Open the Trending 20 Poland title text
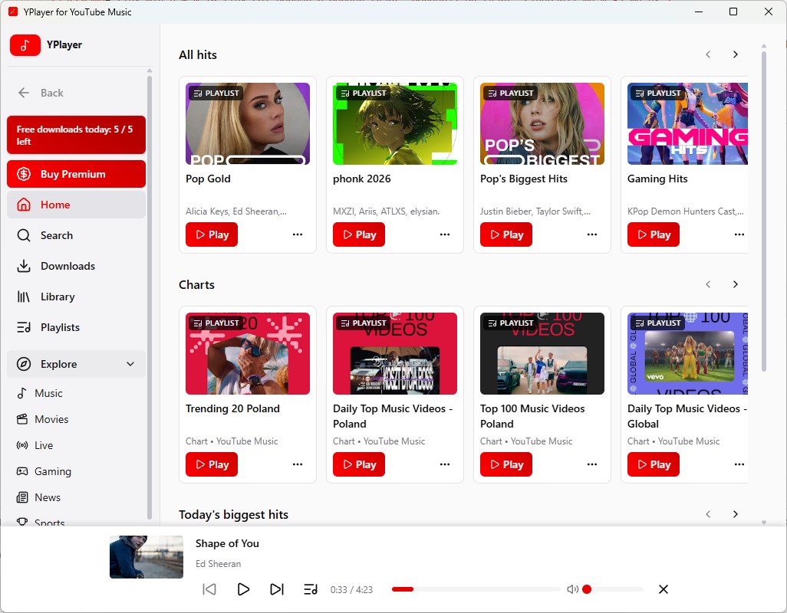787x613 pixels. (233, 408)
